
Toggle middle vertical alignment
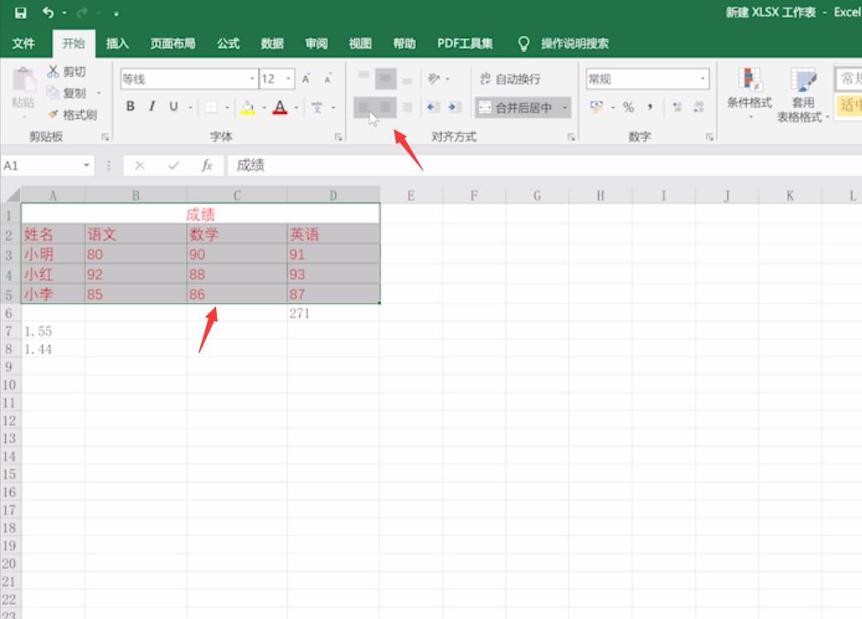386,79
